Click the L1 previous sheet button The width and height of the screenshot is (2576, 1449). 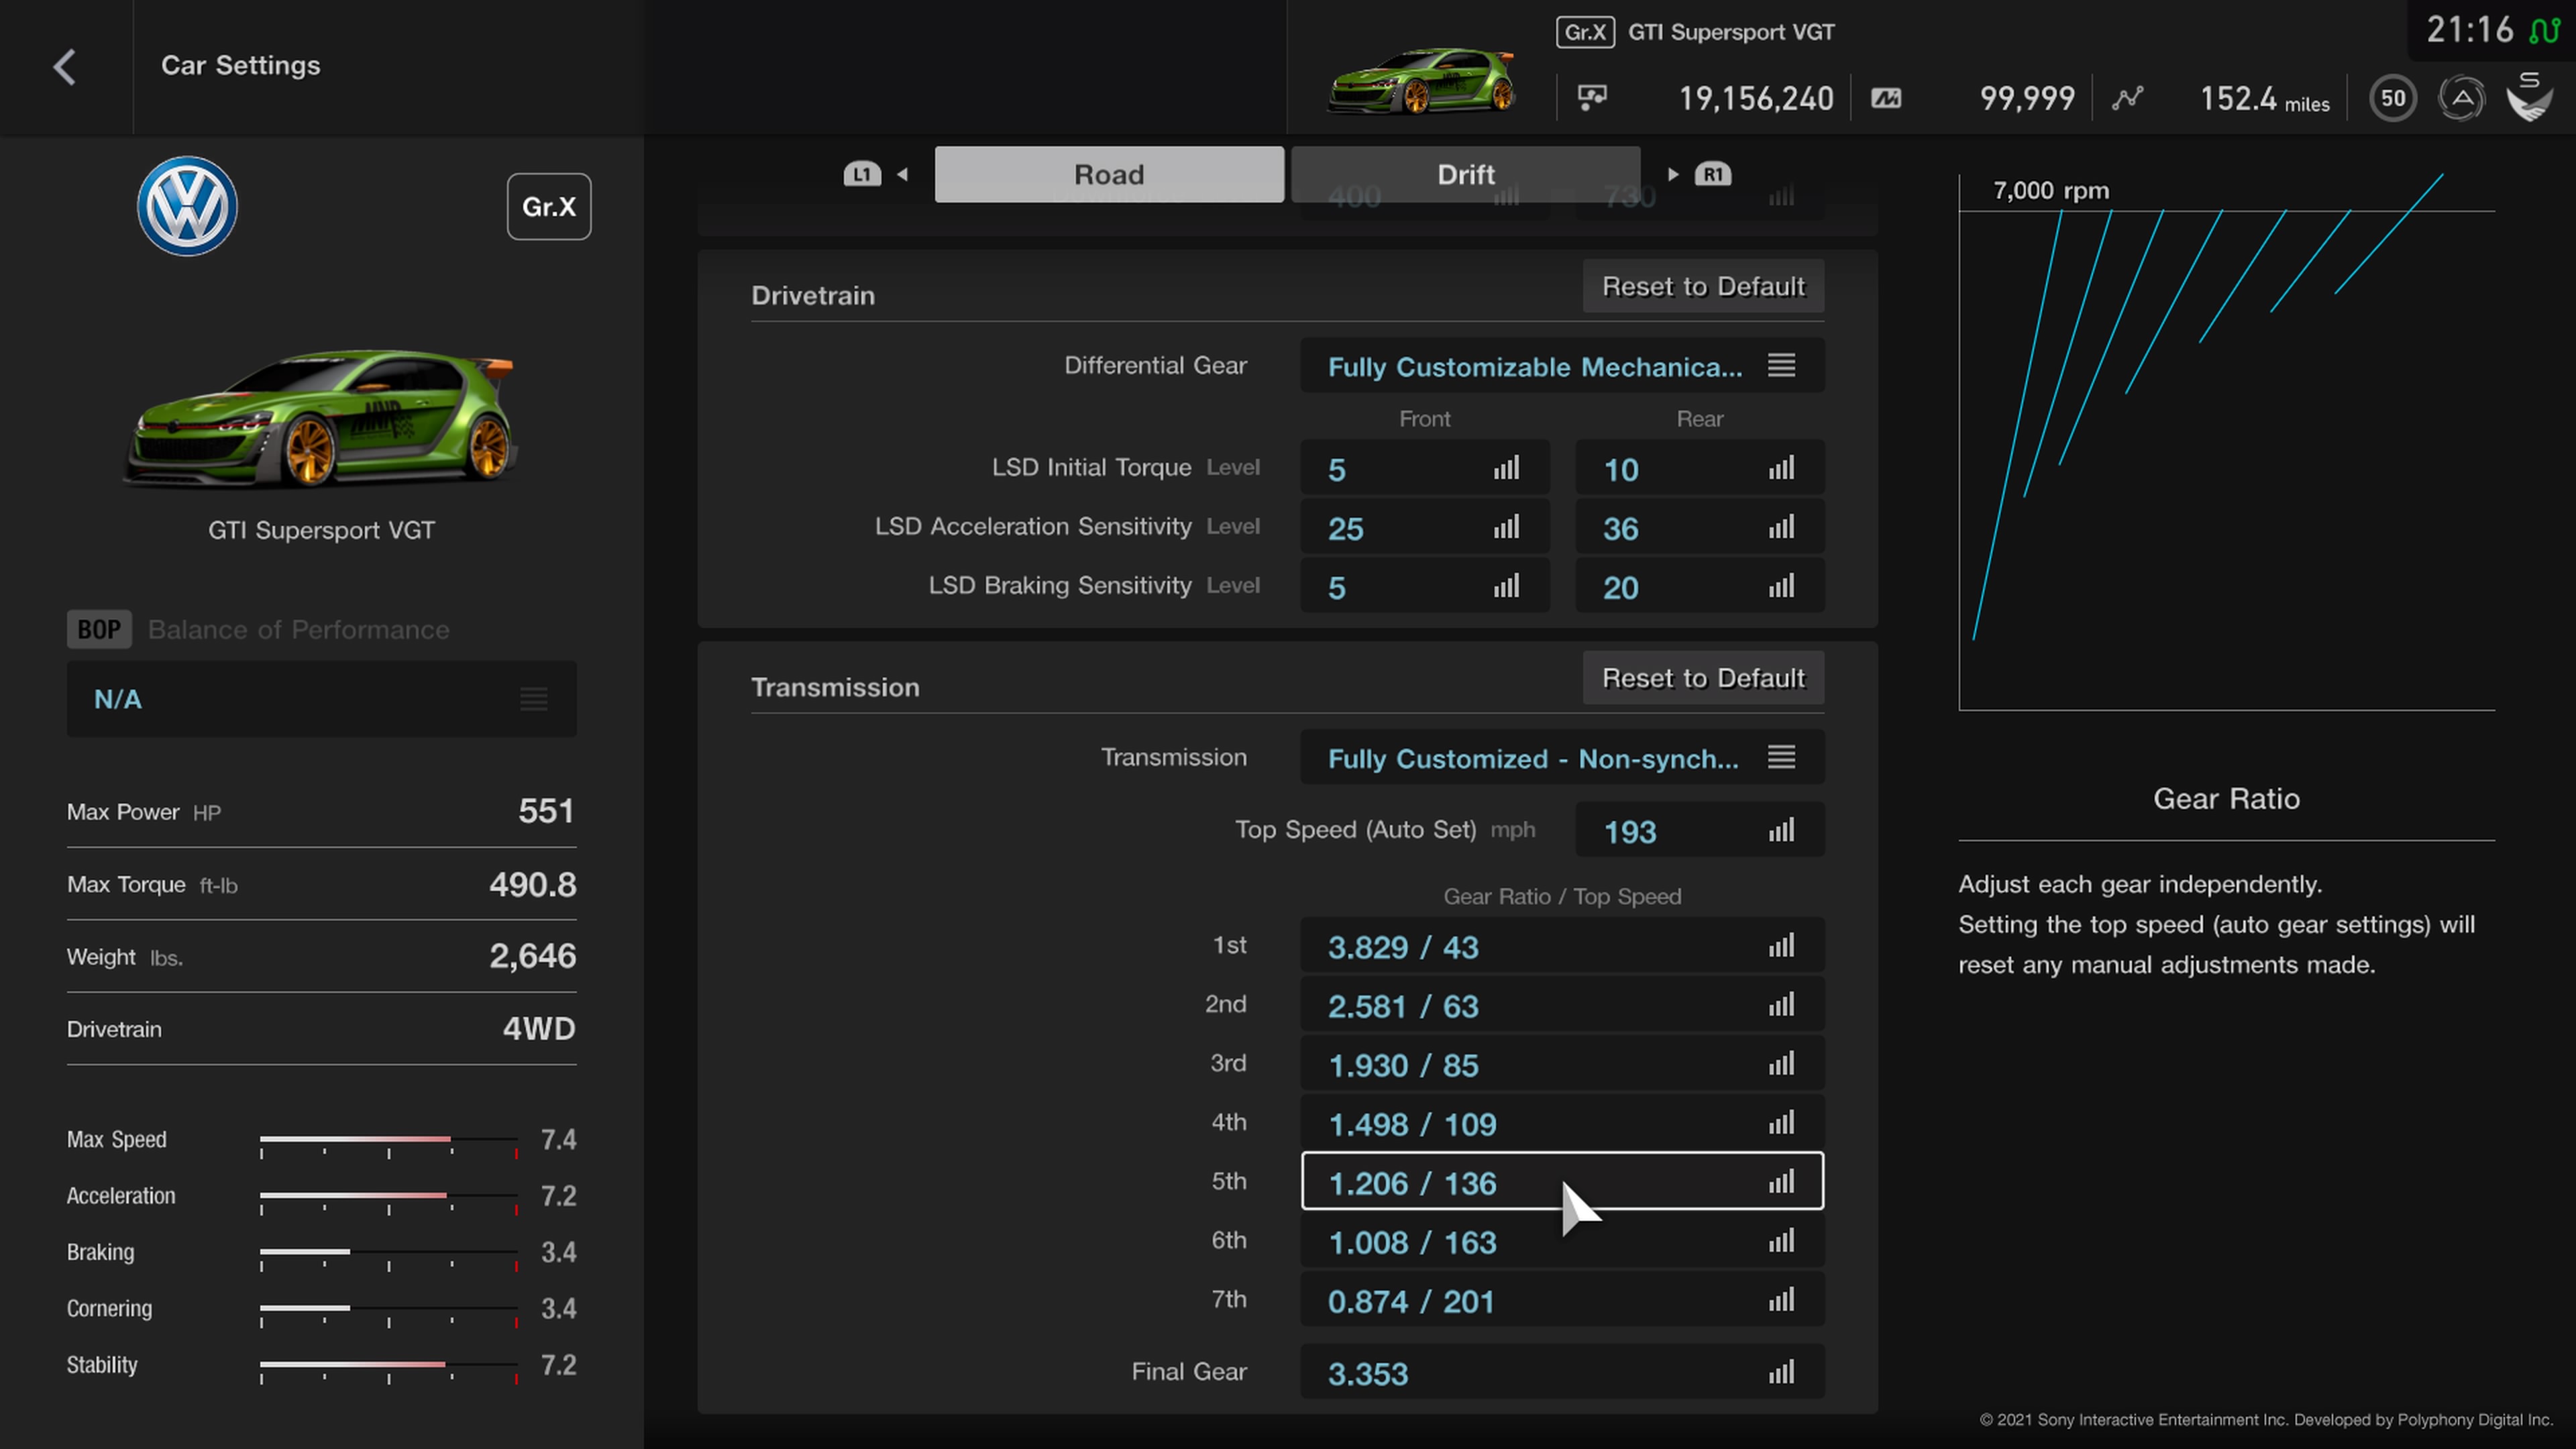862,174
